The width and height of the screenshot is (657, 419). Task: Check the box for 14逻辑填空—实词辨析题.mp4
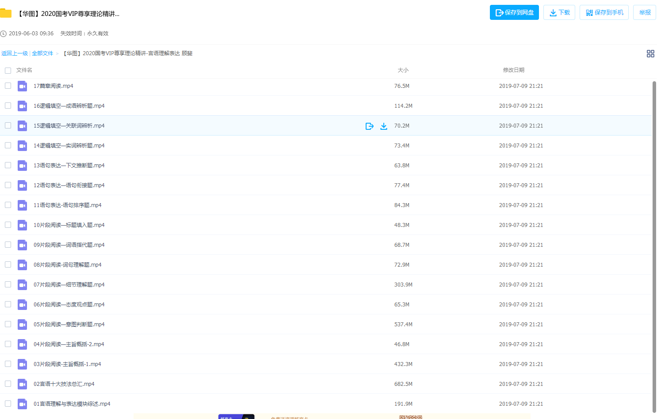click(8, 145)
